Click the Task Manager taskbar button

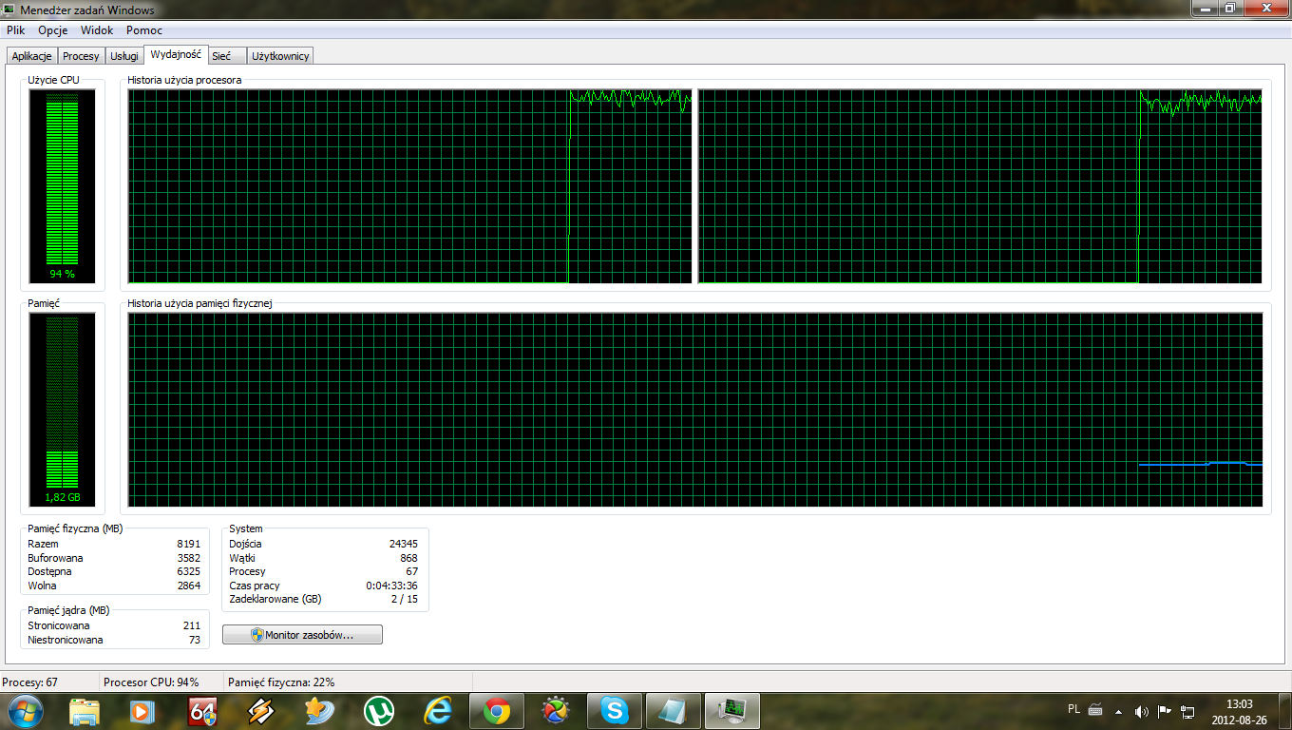(732, 711)
